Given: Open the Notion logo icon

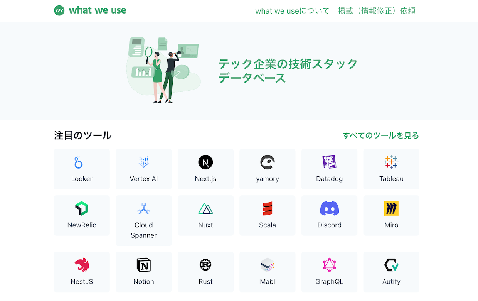Looking at the screenshot, I should tap(144, 265).
